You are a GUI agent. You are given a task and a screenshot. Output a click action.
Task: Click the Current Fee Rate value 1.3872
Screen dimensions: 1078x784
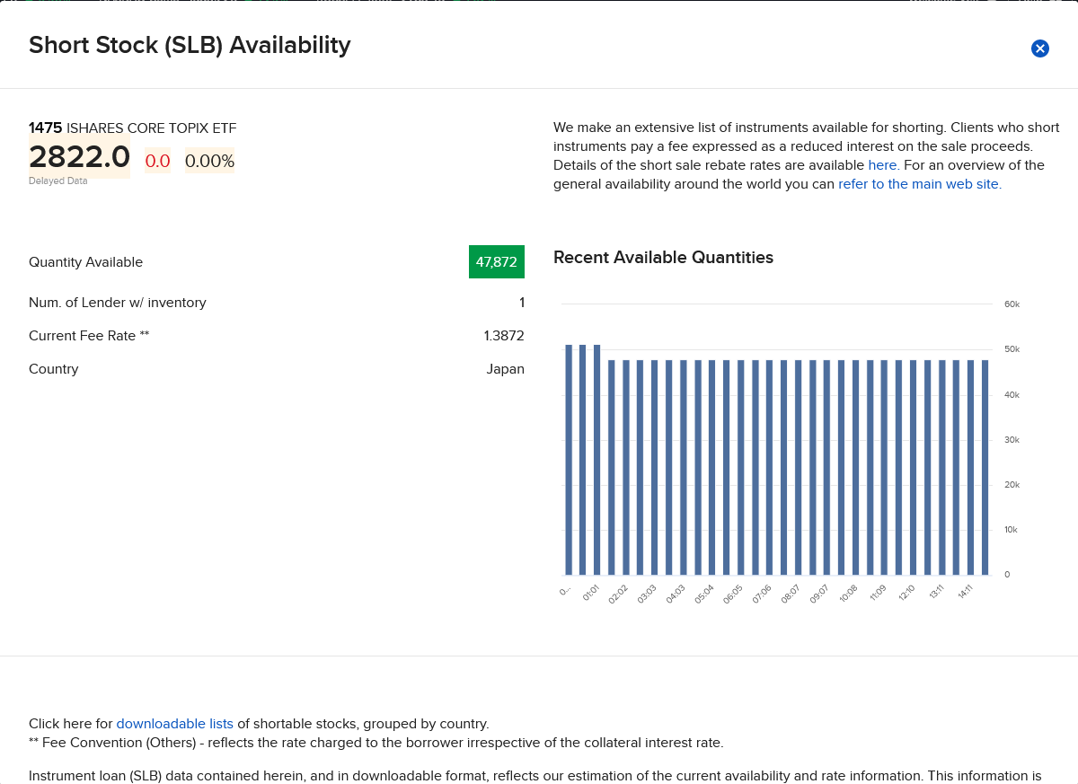(504, 336)
